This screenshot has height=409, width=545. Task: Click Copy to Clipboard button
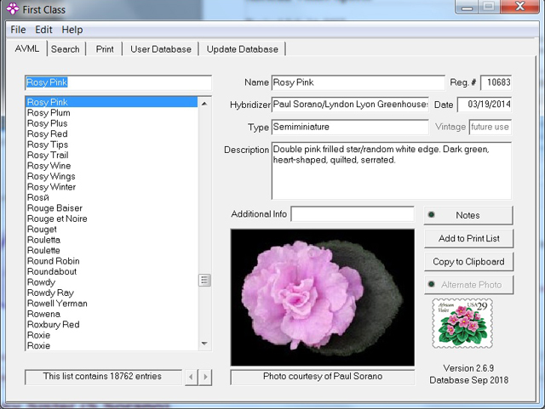click(468, 261)
